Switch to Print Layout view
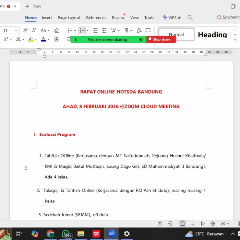Screen dimensions: 240x240 tap(182, 224)
